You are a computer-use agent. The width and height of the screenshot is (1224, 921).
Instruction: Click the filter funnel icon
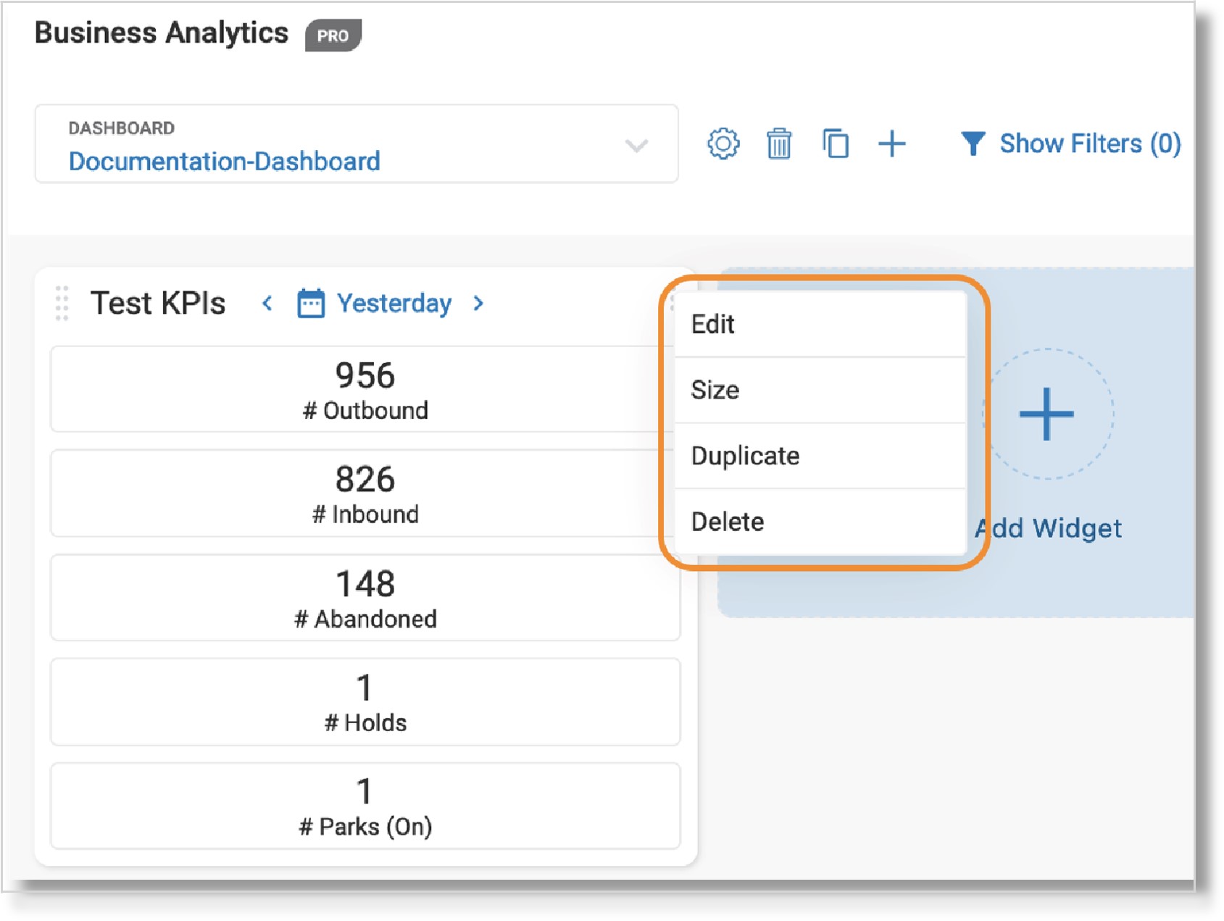click(x=973, y=143)
